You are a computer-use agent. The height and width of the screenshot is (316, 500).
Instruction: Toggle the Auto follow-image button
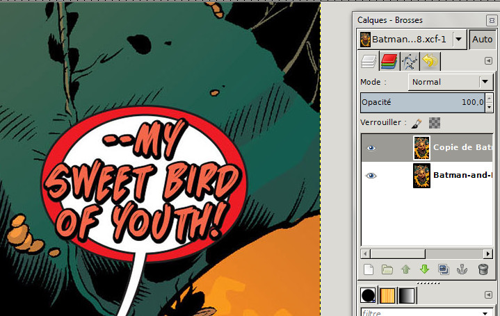(x=482, y=39)
